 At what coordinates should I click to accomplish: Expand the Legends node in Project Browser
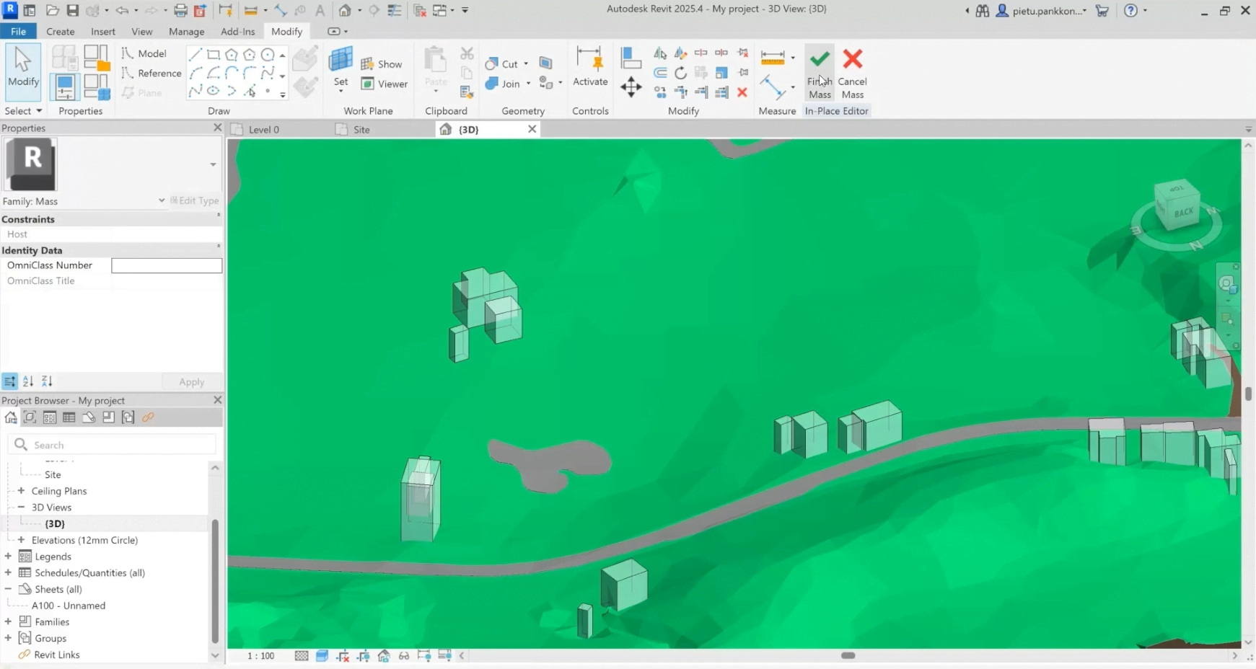pyautogui.click(x=8, y=556)
